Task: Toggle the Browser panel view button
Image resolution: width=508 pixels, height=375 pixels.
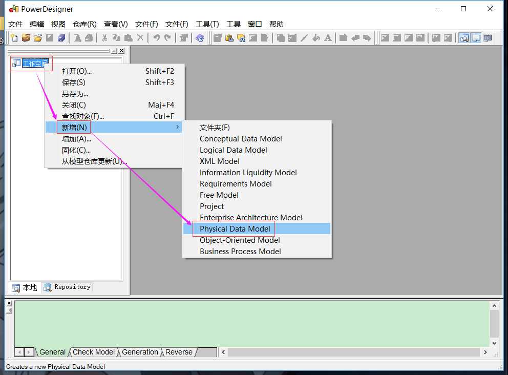Action: tap(464, 38)
